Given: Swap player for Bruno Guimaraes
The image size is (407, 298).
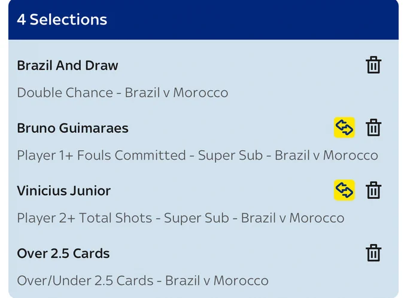Looking at the screenshot, I should (x=344, y=127).
